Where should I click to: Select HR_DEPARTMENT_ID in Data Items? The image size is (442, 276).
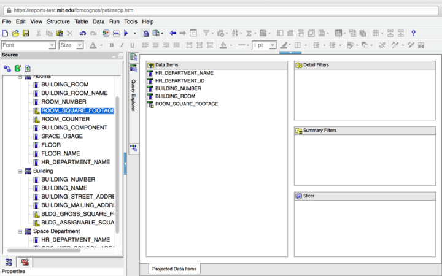(x=180, y=80)
